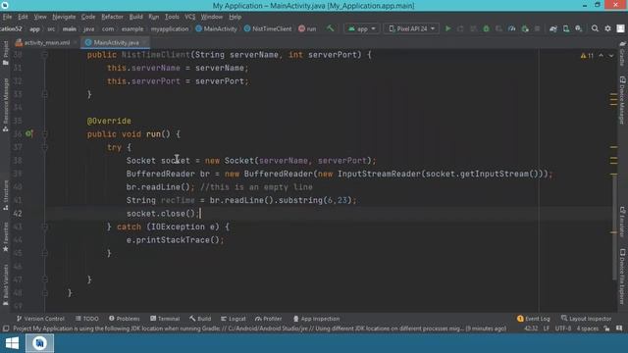
Task: Toggle the Resource Manager side panel
Action: (x=6, y=105)
